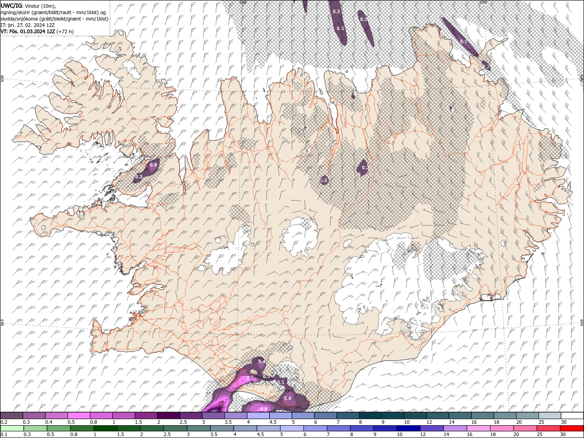The width and height of the screenshot is (584, 438).
Task: Select bright red lower swatch starting at 30
Action: point(572,428)
